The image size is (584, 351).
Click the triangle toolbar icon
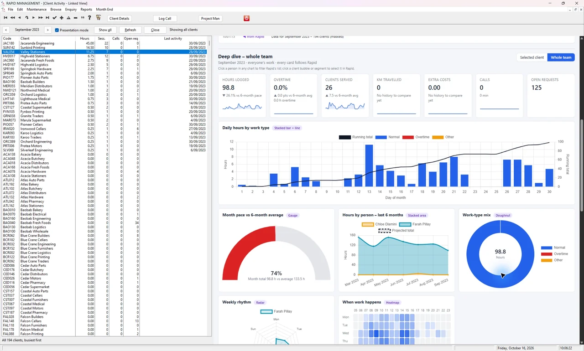coord(68,18)
